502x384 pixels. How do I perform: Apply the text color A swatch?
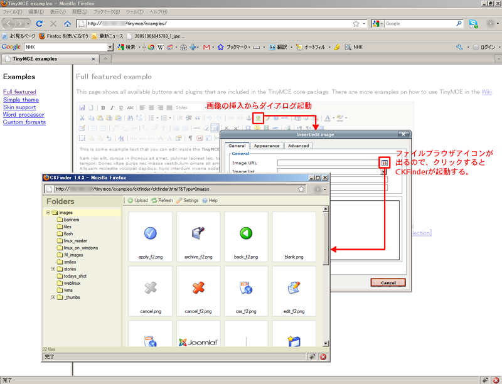point(327,118)
